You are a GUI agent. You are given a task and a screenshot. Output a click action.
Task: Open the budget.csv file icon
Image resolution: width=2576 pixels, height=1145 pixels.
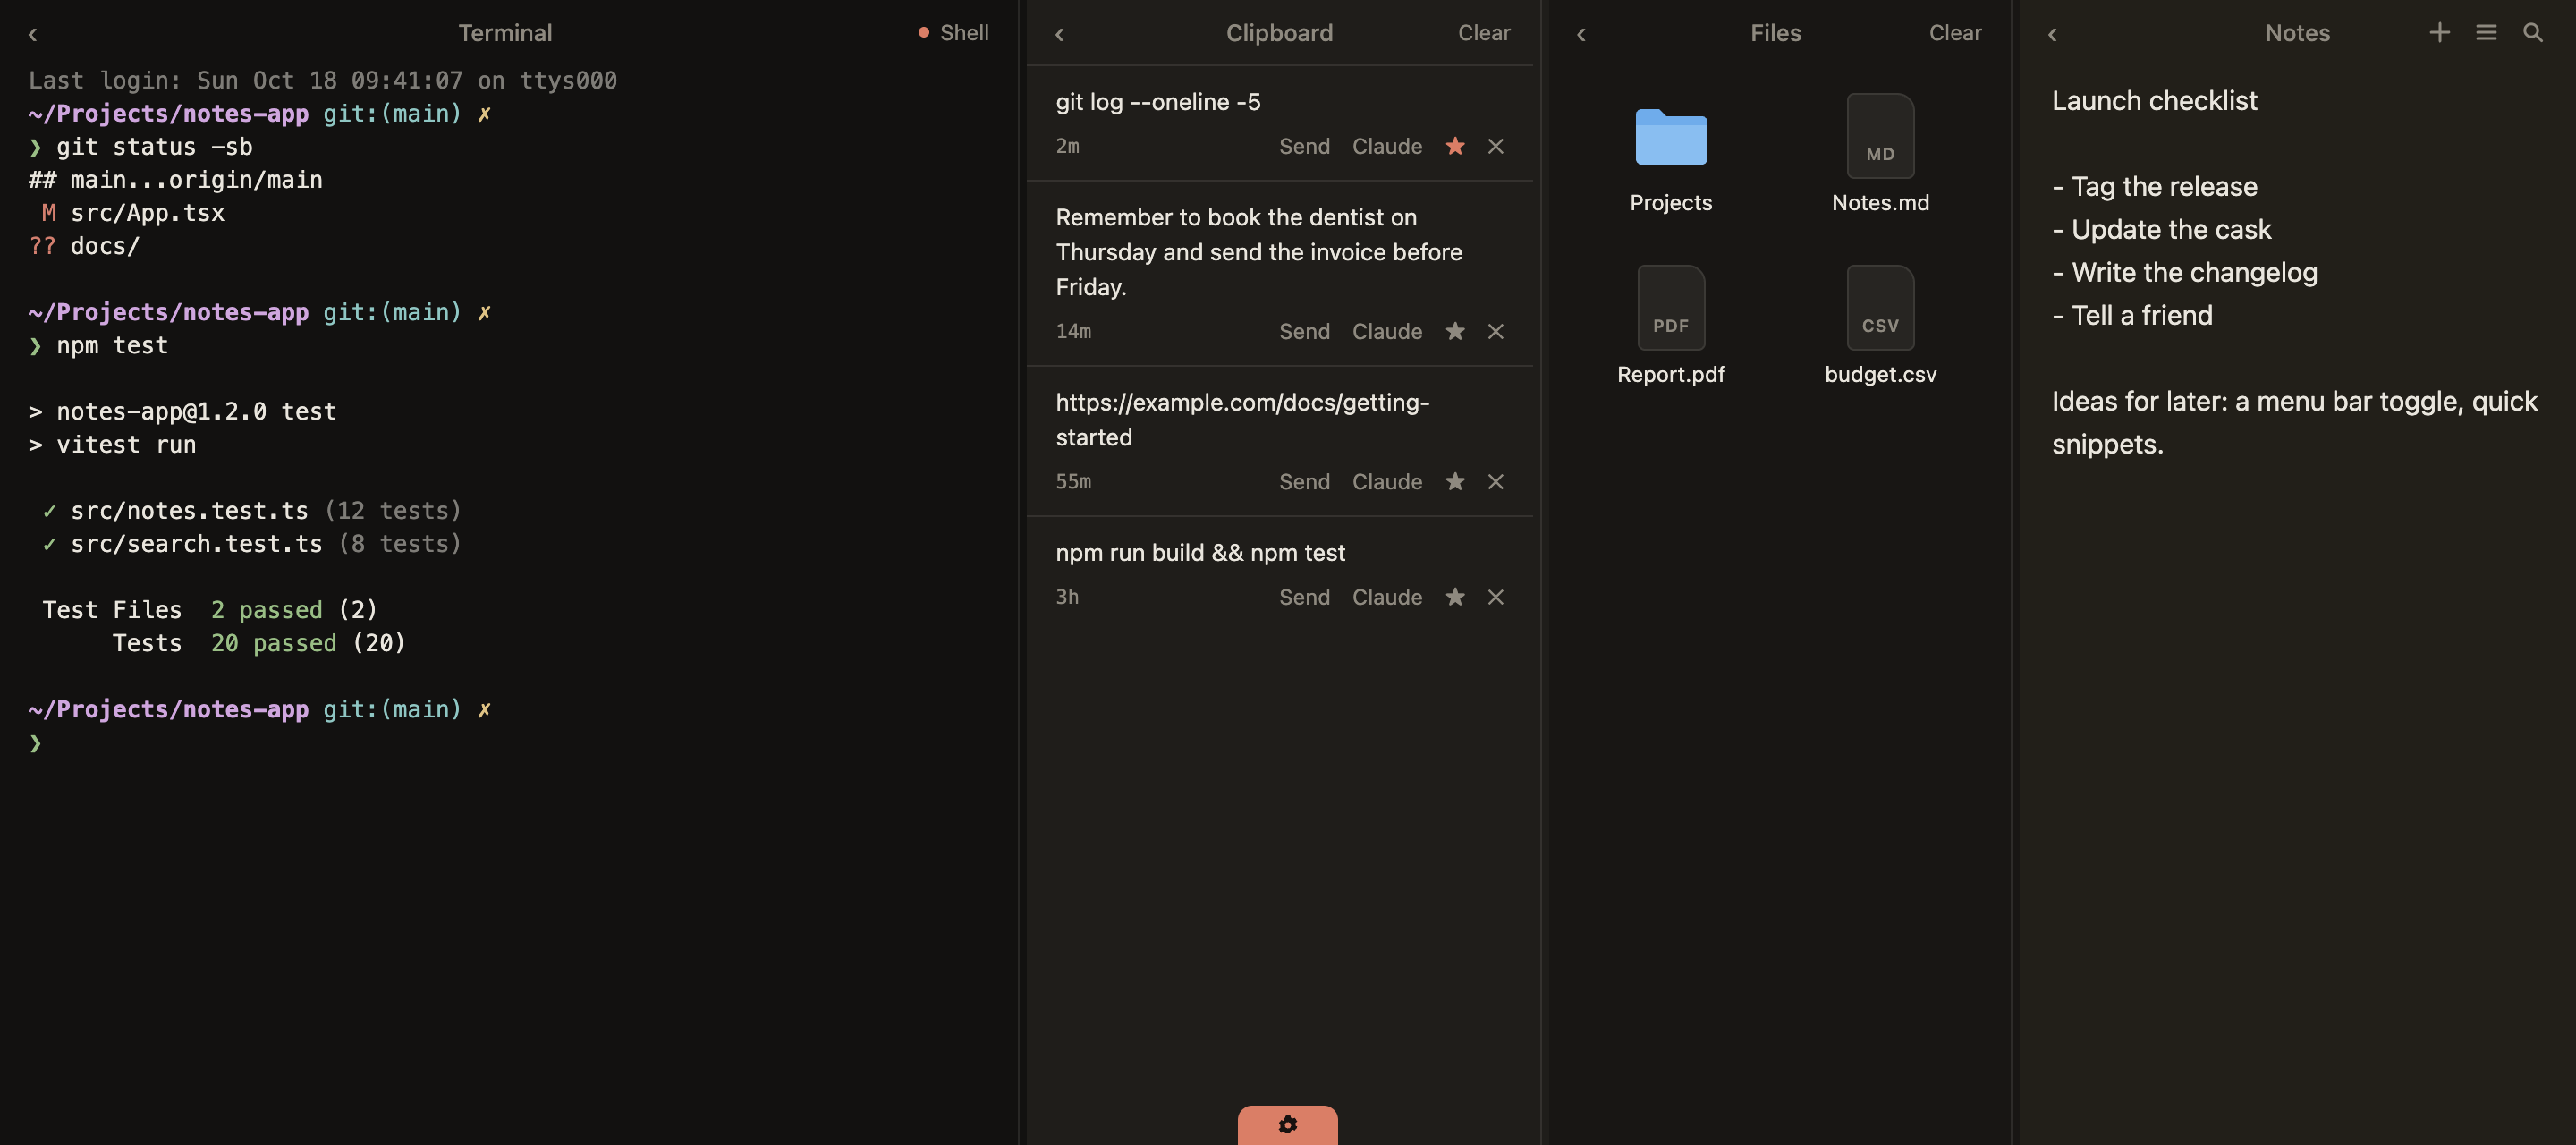click(x=1880, y=308)
